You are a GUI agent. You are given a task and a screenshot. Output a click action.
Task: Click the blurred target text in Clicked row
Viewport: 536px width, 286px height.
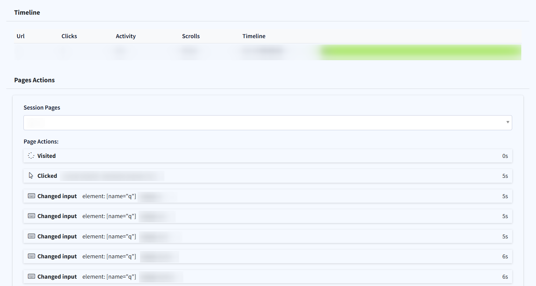pos(112,176)
